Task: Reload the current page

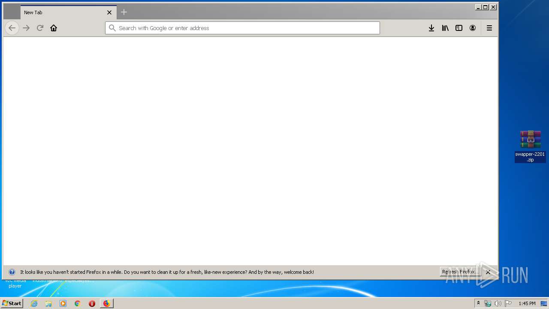Action: 40,28
